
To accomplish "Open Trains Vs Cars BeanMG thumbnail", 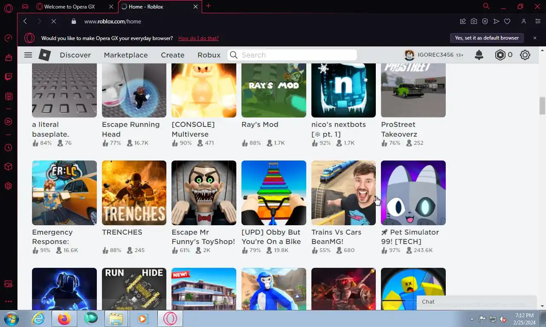I will click(x=343, y=193).
